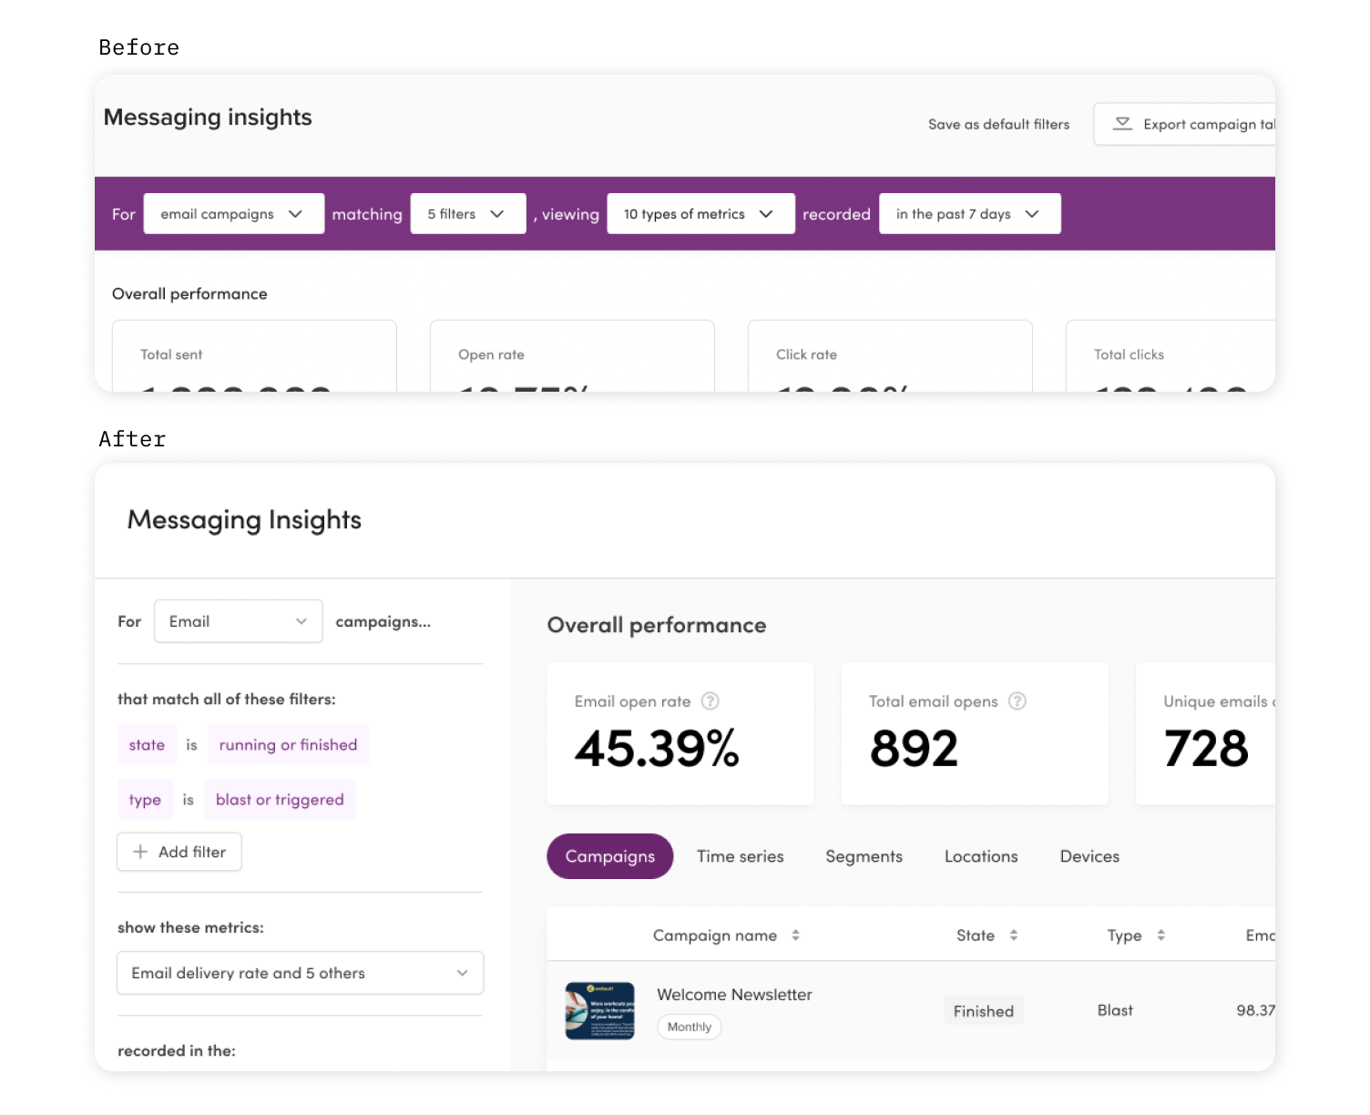This screenshot has width=1370, height=1115.
Task: Open the Email channel dropdown in After panel
Action: click(x=239, y=621)
